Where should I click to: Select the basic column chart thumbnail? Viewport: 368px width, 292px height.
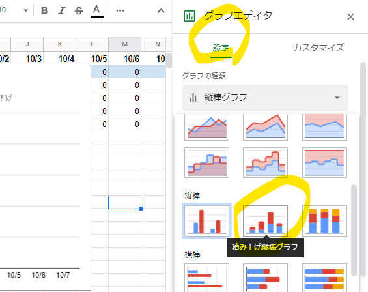(x=206, y=221)
